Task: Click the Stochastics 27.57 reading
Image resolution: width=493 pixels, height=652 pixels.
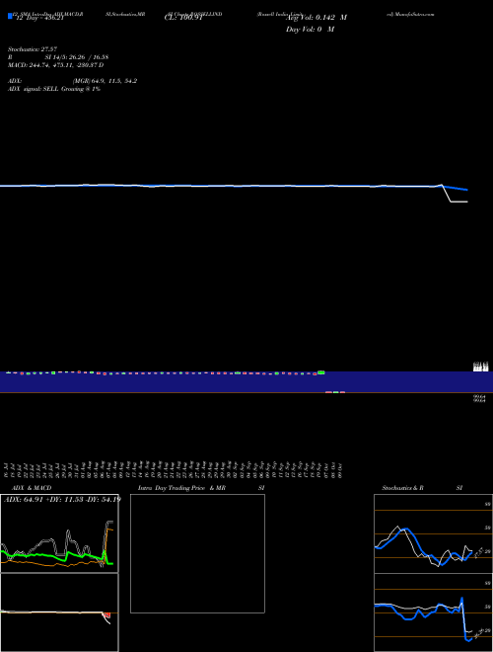Action: [33, 49]
